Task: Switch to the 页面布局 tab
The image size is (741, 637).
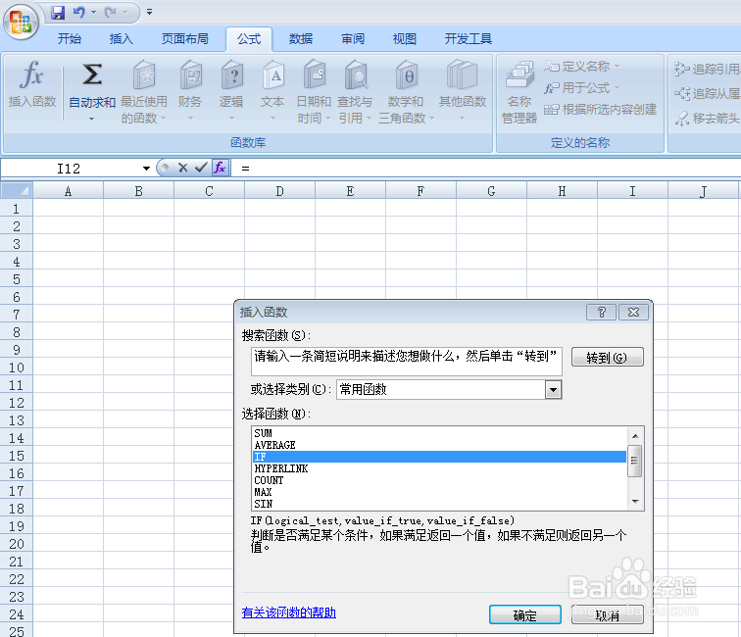Action: [185, 39]
